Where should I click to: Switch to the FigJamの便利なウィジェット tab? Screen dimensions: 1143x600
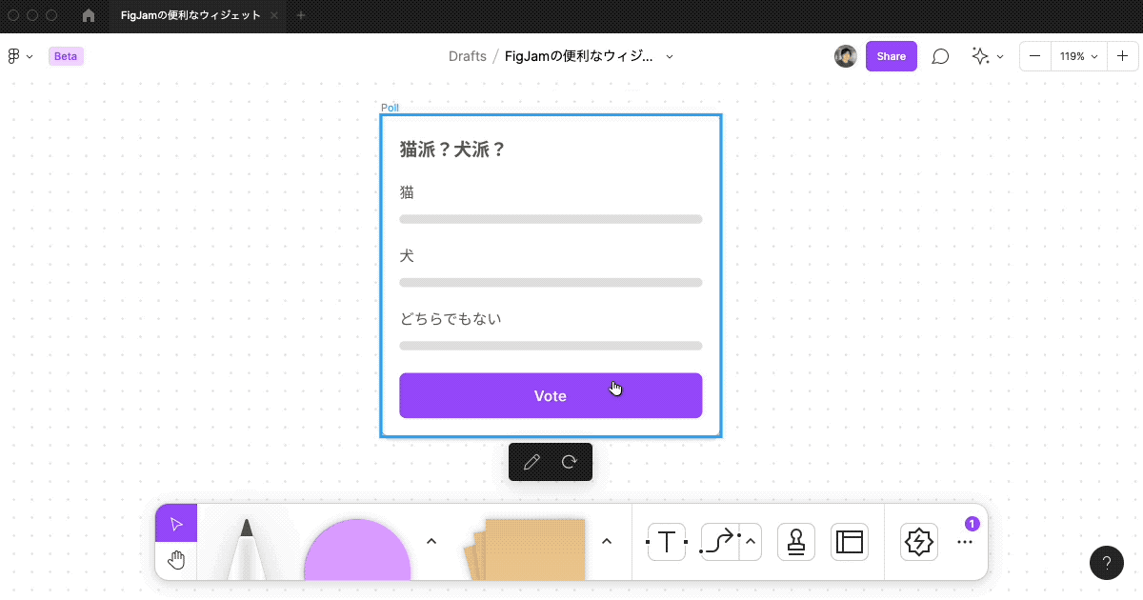[190, 15]
